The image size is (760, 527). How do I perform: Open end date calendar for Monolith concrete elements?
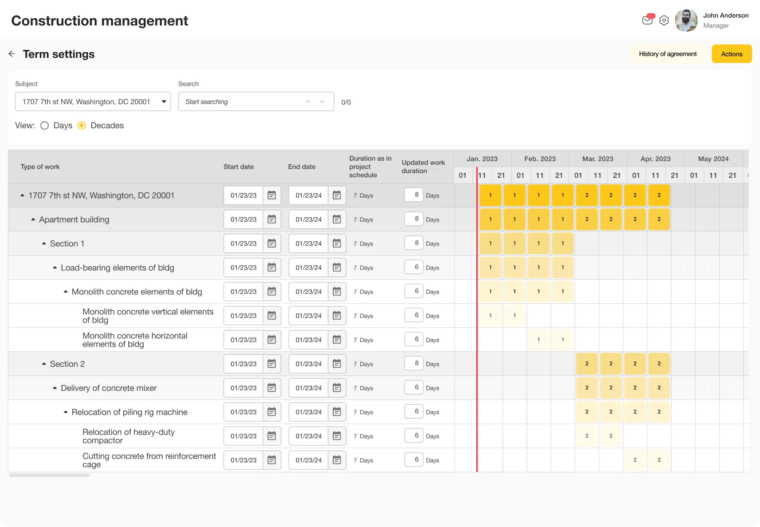click(x=337, y=292)
